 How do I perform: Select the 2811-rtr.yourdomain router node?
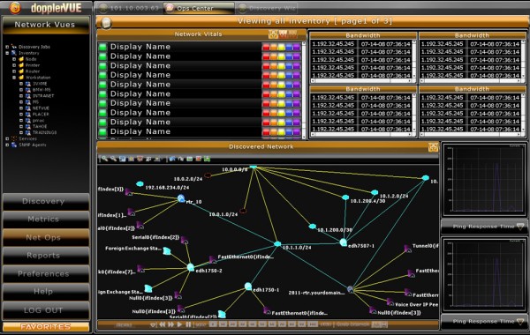click(x=351, y=289)
